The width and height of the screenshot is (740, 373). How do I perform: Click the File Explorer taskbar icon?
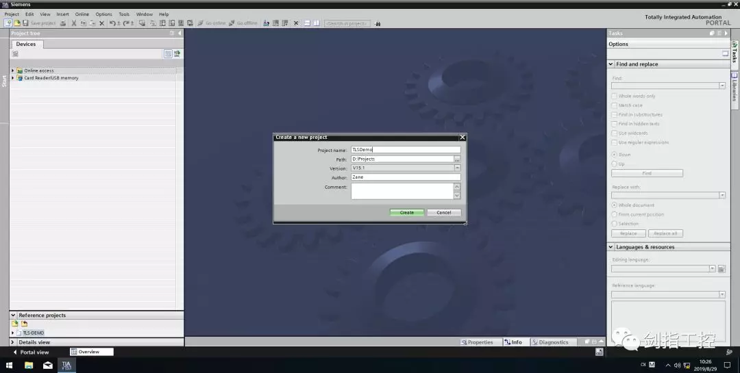(x=29, y=365)
